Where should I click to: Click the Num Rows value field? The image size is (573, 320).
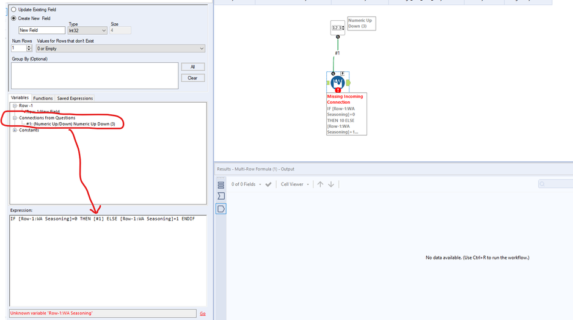point(19,48)
